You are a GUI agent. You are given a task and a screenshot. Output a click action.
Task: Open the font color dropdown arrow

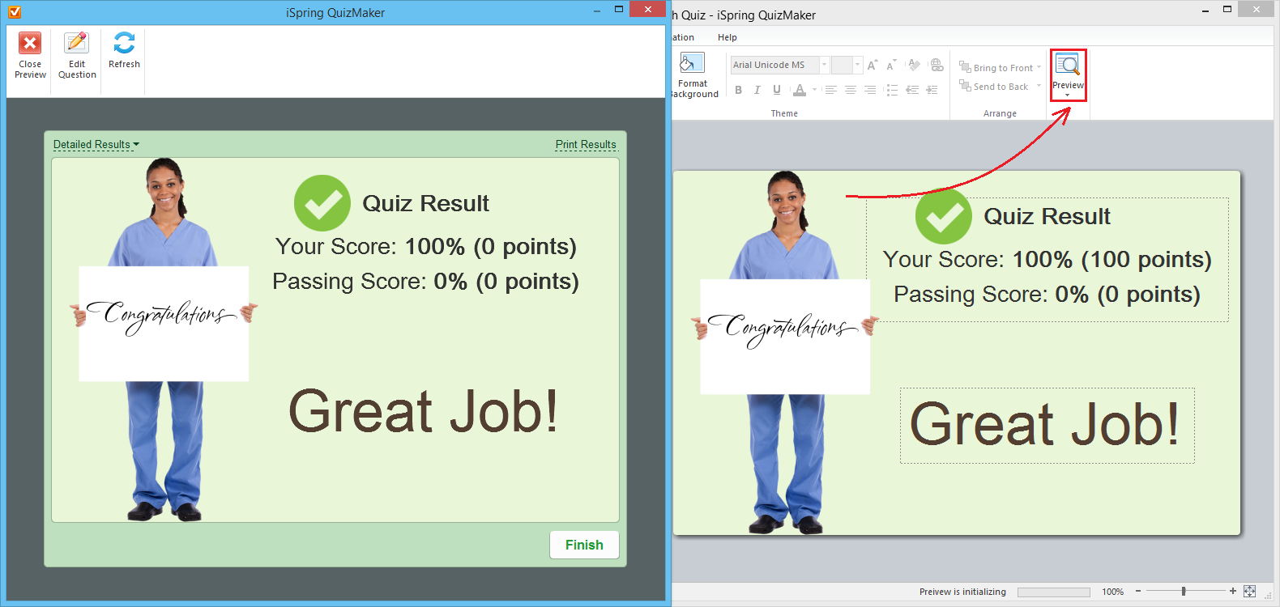pos(814,90)
